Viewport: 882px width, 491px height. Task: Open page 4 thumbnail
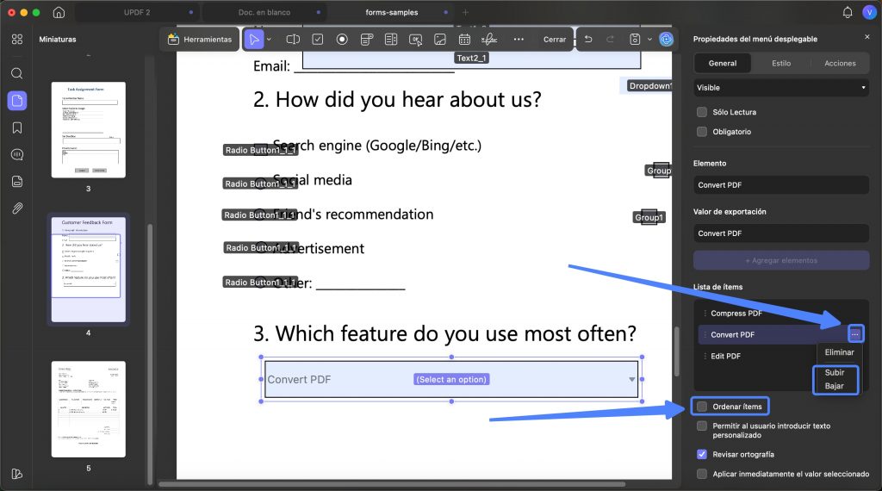click(x=89, y=270)
